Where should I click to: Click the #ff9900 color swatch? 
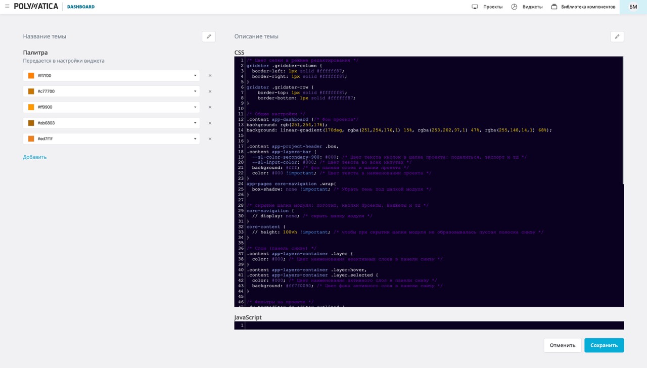(31, 107)
